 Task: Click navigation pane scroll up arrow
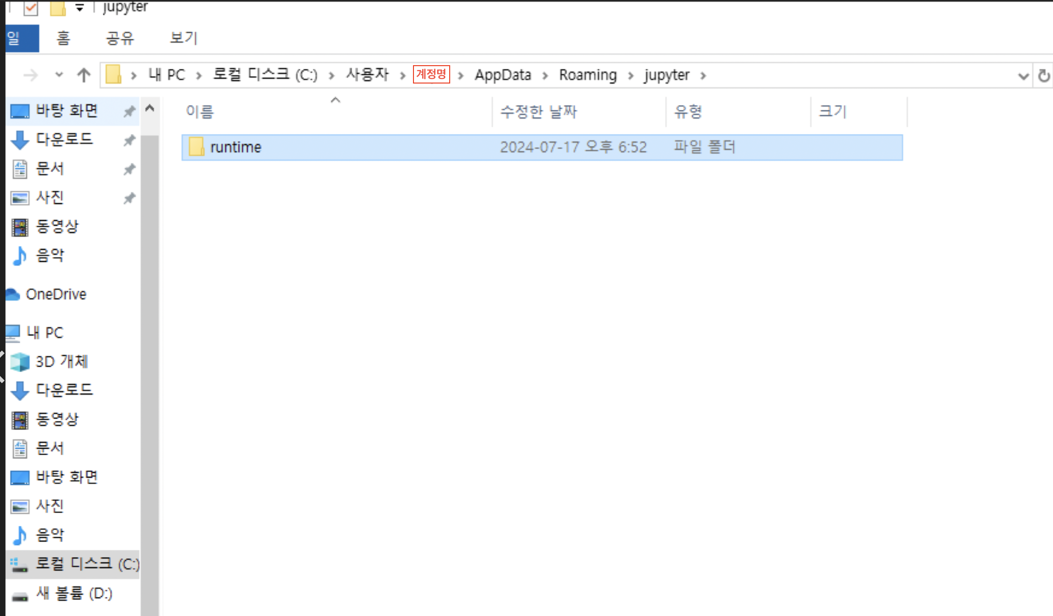[x=150, y=108]
